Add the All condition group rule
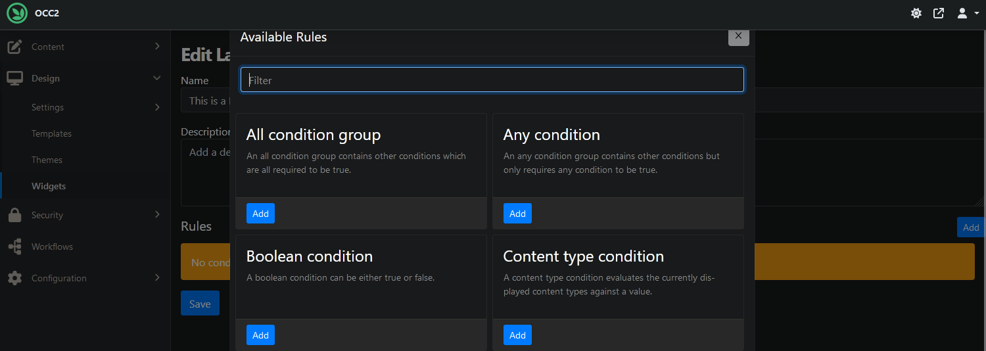The image size is (986, 351). (x=260, y=214)
